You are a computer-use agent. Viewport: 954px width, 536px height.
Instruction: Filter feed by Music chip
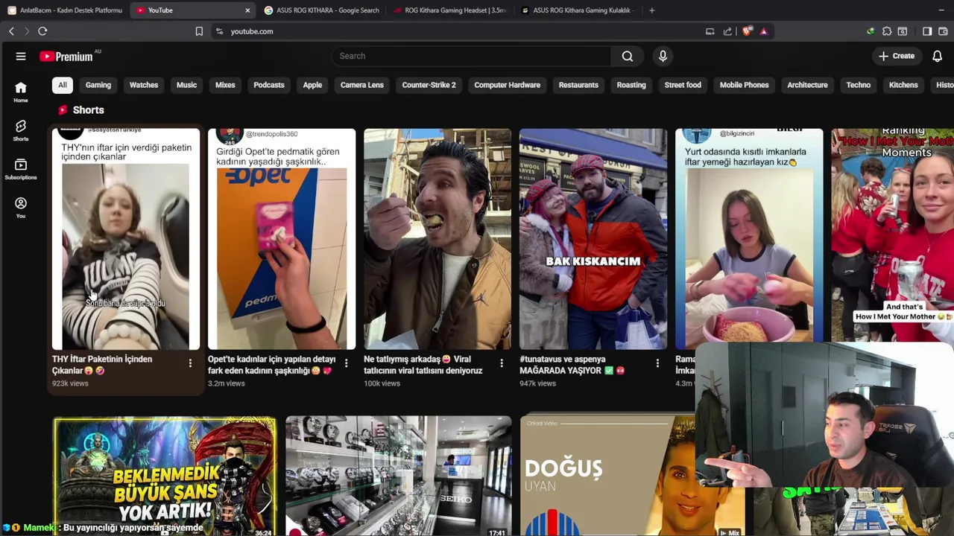(186, 85)
